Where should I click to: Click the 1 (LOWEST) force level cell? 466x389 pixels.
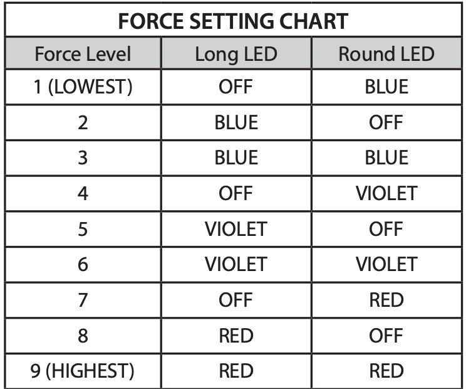tap(83, 87)
